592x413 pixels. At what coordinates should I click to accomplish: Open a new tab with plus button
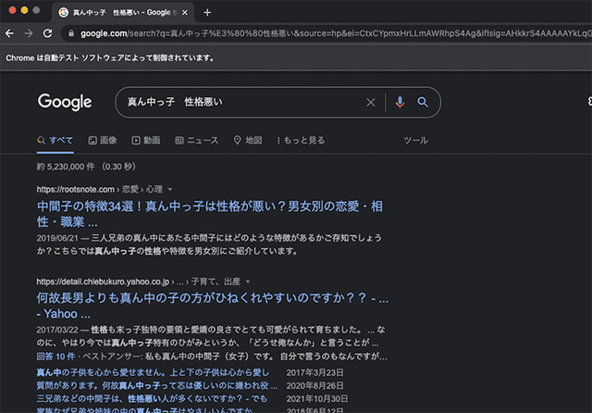(207, 12)
